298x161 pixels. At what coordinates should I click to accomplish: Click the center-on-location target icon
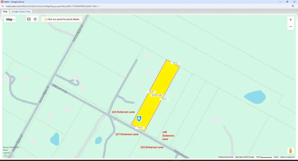tap(35, 19)
